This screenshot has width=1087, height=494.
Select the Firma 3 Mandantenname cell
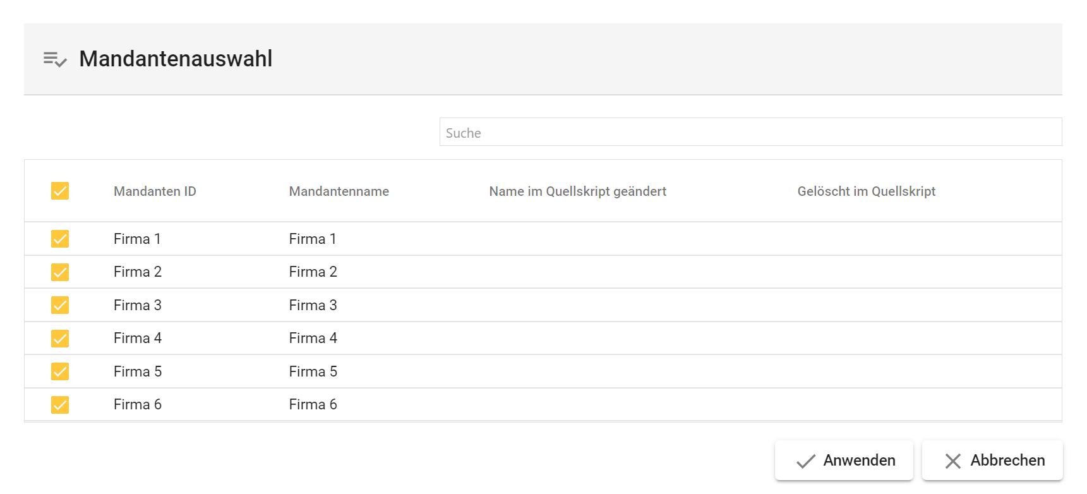coord(313,306)
